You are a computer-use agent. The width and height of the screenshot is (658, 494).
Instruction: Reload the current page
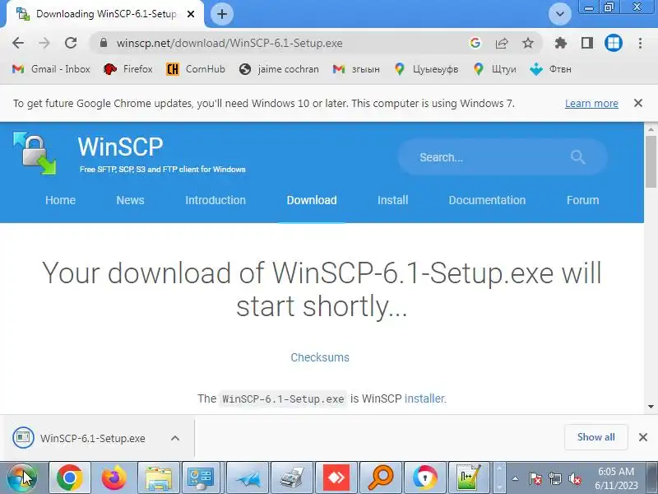coord(71,43)
